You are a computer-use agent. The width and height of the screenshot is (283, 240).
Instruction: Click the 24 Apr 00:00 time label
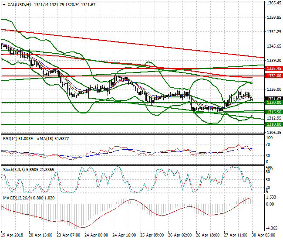click(96, 235)
